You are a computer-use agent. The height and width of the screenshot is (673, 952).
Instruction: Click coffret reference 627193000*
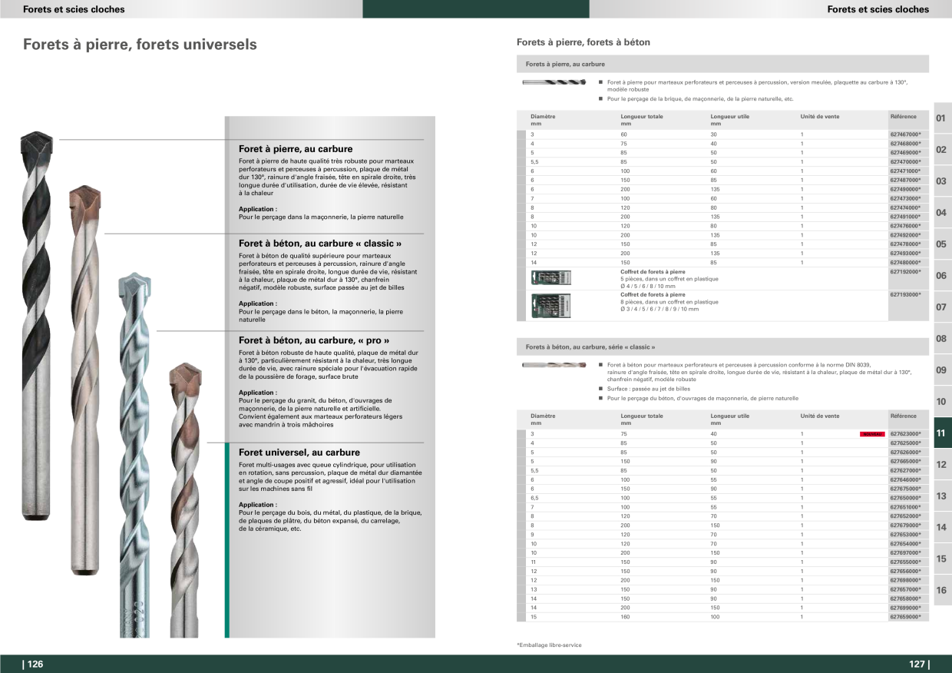905,295
